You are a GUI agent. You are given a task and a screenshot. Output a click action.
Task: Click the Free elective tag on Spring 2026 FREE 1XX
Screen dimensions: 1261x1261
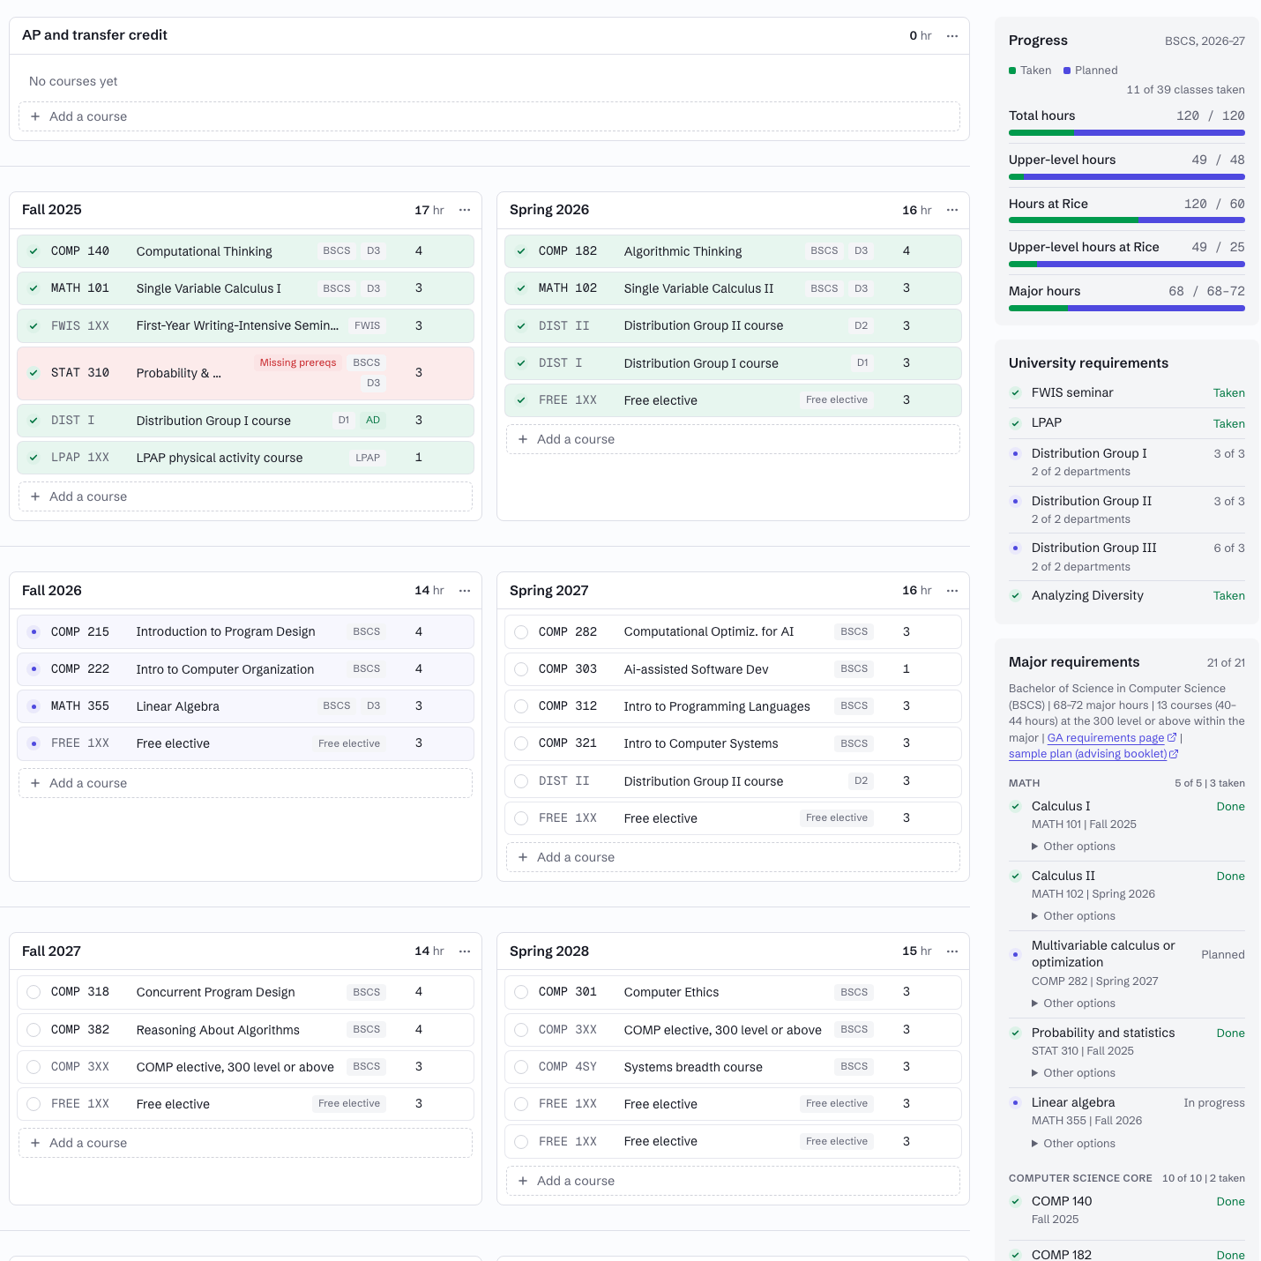coord(837,400)
